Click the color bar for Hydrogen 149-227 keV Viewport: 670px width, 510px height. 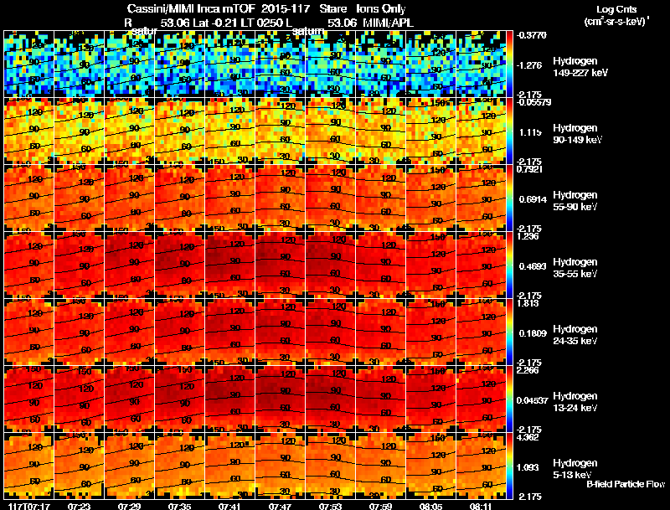pos(509,64)
